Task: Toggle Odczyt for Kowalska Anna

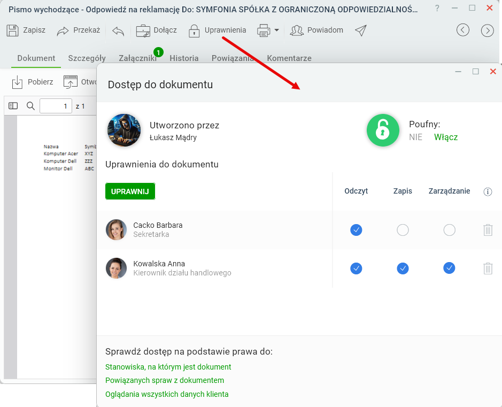Action: click(356, 268)
